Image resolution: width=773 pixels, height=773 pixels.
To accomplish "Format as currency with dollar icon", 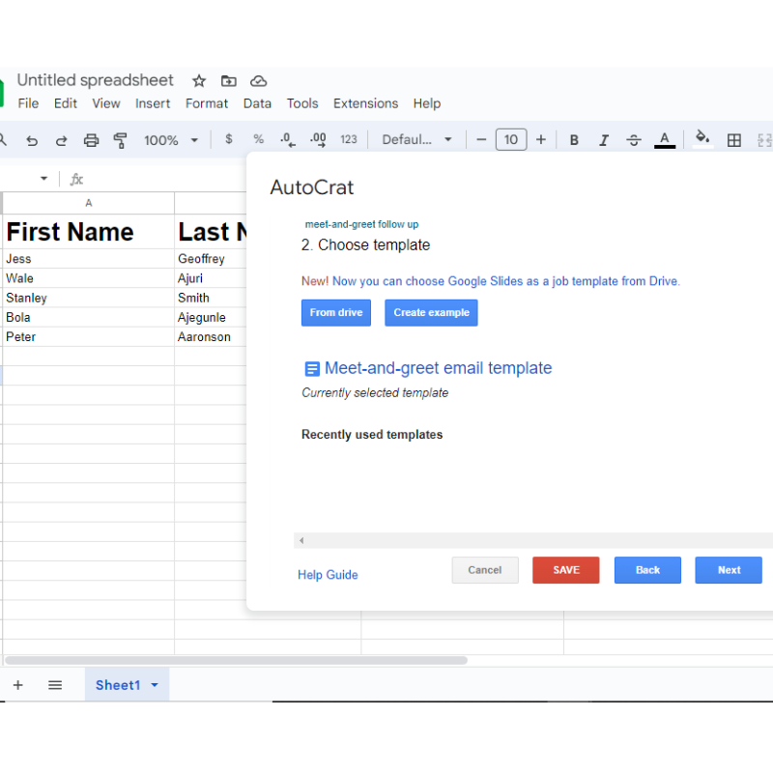I will click(228, 139).
